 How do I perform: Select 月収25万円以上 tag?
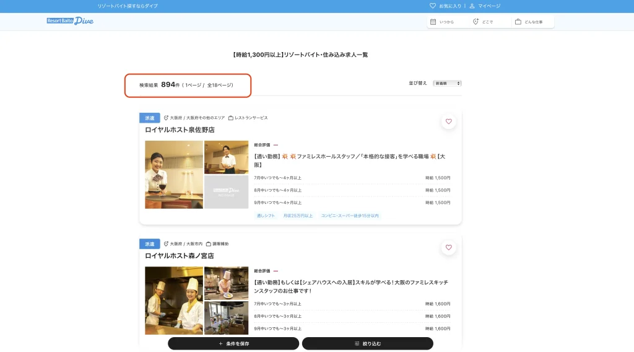click(298, 216)
